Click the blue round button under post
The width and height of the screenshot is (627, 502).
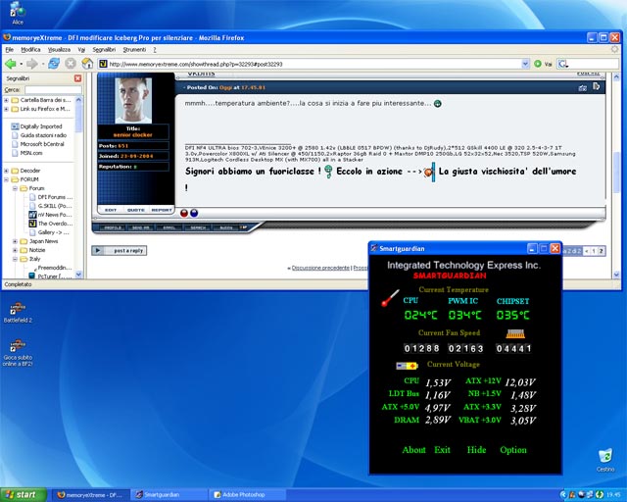pos(194,213)
